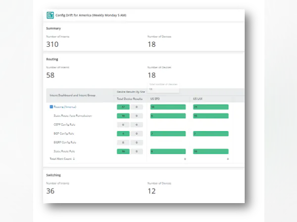
Task: Click the Routing section heading
Action: click(52, 59)
